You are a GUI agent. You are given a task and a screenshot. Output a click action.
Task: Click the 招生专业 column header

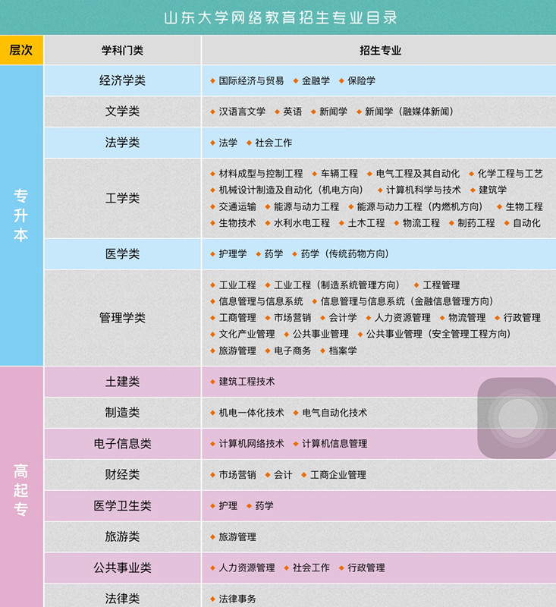(380, 50)
